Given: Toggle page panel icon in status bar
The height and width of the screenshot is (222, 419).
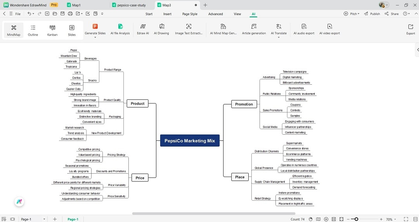Looking at the screenshot, I should (12, 219).
